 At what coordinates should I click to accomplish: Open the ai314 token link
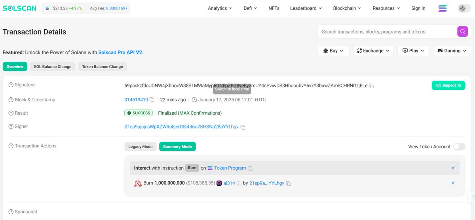coord(229,183)
